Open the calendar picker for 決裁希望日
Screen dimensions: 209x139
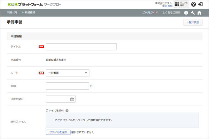pos(72,99)
